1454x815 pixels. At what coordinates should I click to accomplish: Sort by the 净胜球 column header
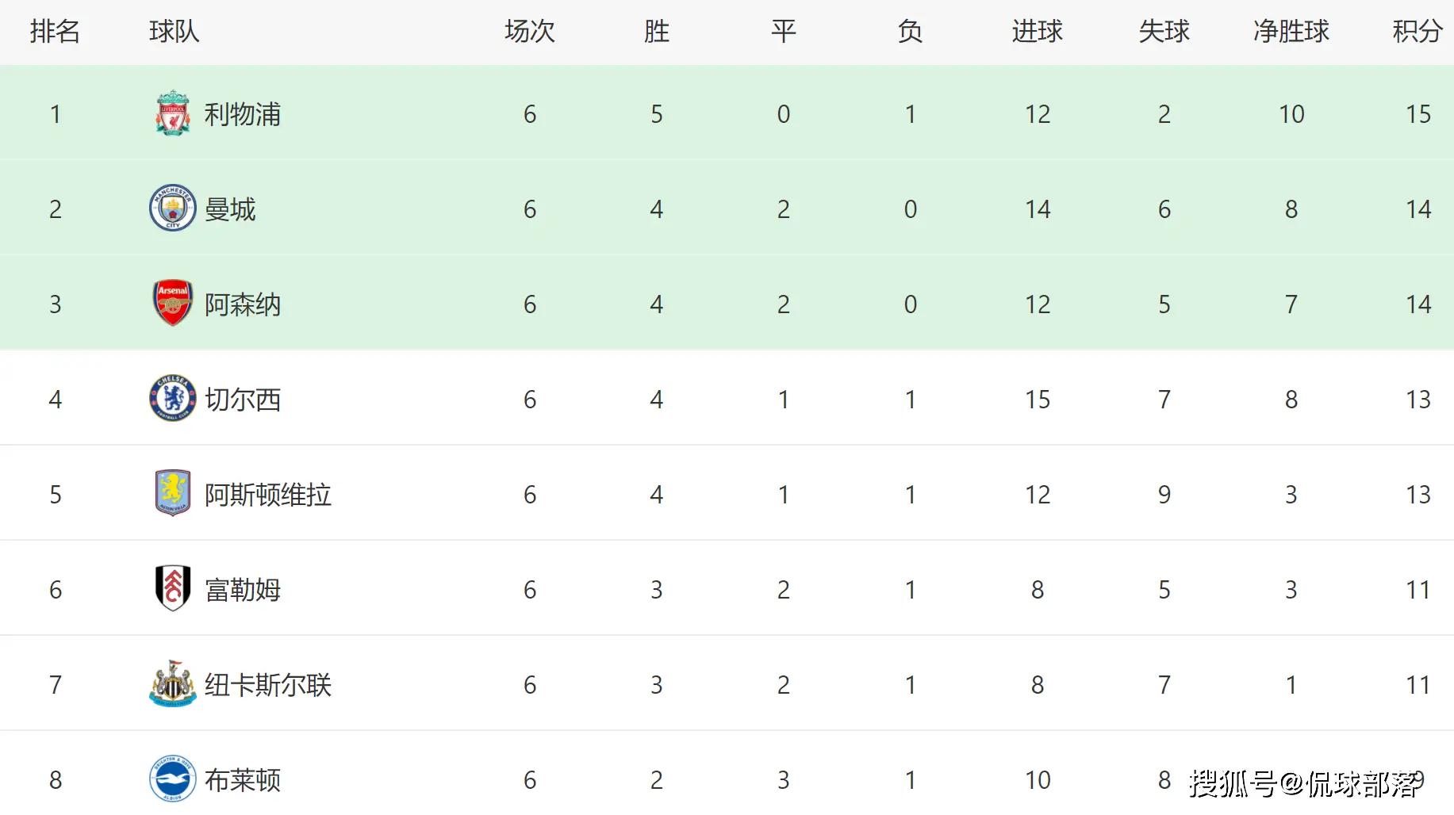tap(1291, 32)
